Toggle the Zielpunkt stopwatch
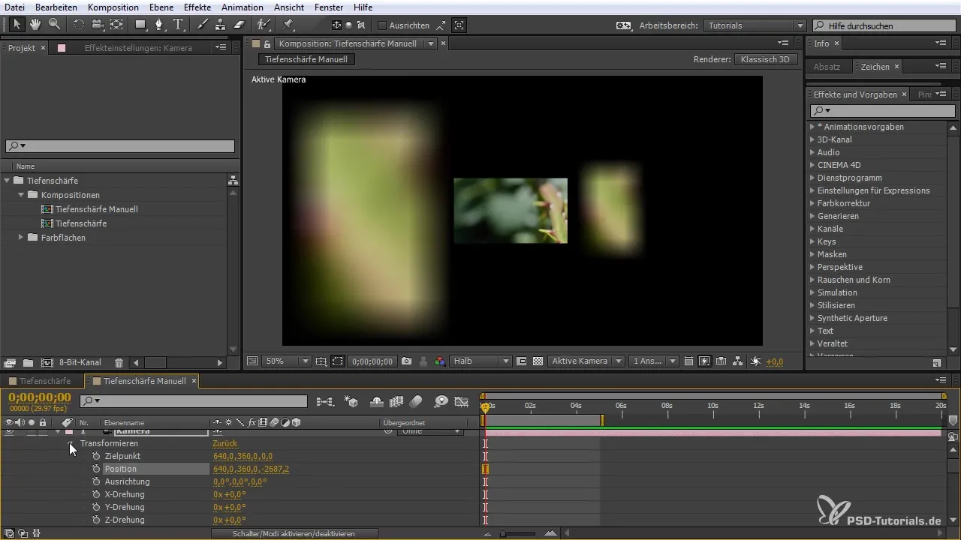Image resolution: width=961 pixels, height=540 pixels. pos(96,456)
